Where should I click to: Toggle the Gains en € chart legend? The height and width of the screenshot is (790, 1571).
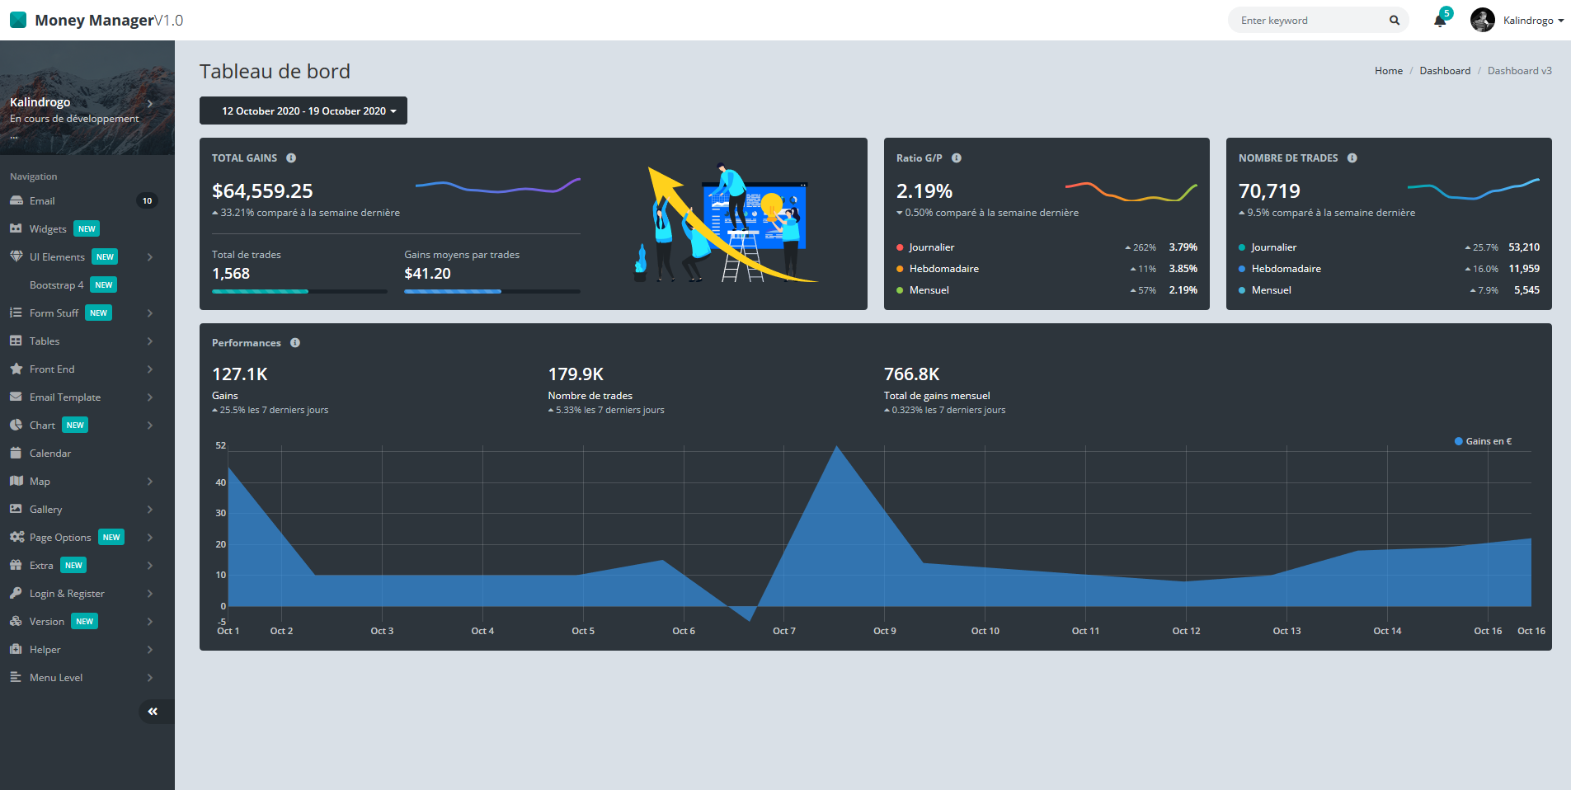click(1484, 441)
